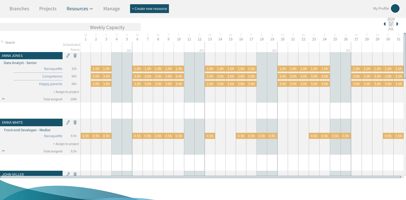Select Happy parents 3.0h cell on July 27
The width and height of the screenshot is (406, 200).
point(356,84)
